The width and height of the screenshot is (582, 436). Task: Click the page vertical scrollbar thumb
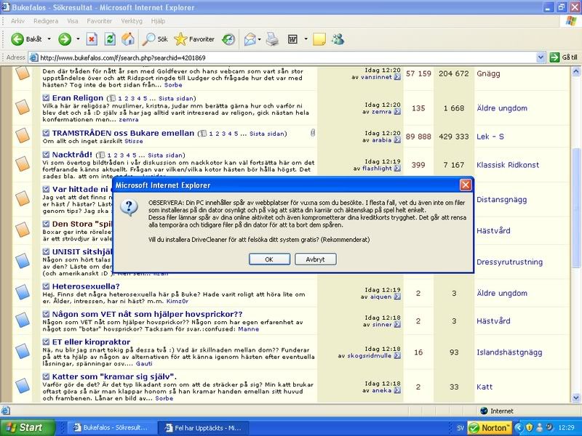pos(575,208)
